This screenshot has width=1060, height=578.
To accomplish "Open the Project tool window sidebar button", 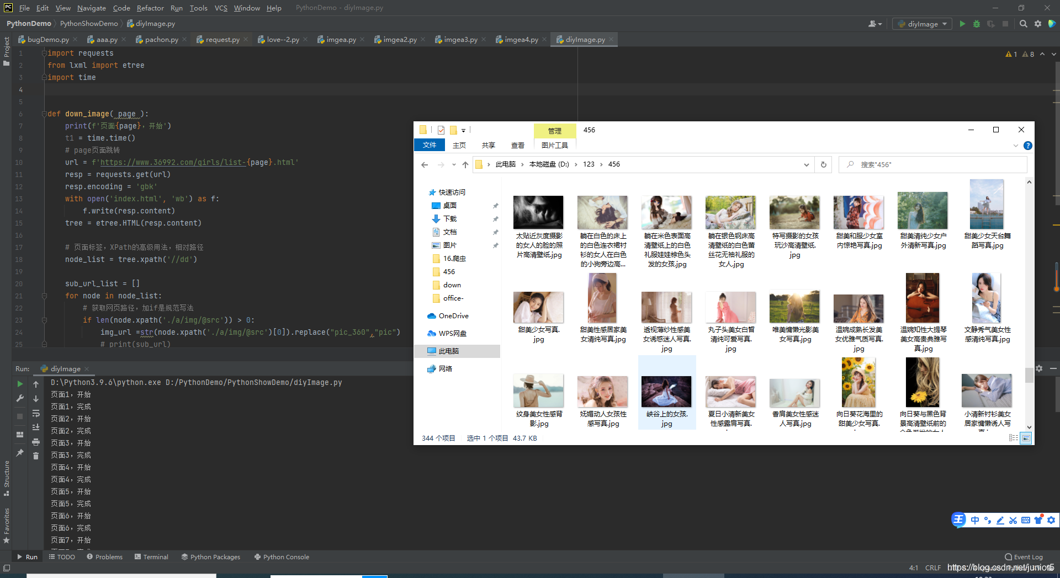I will (x=7, y=51).
